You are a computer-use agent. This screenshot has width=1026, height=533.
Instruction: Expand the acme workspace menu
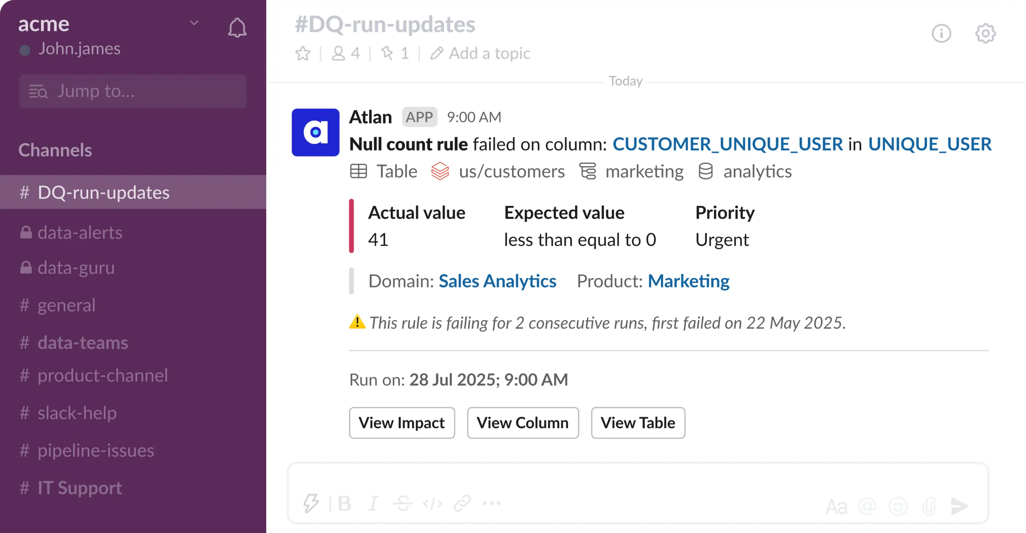[x=194, y=23]
